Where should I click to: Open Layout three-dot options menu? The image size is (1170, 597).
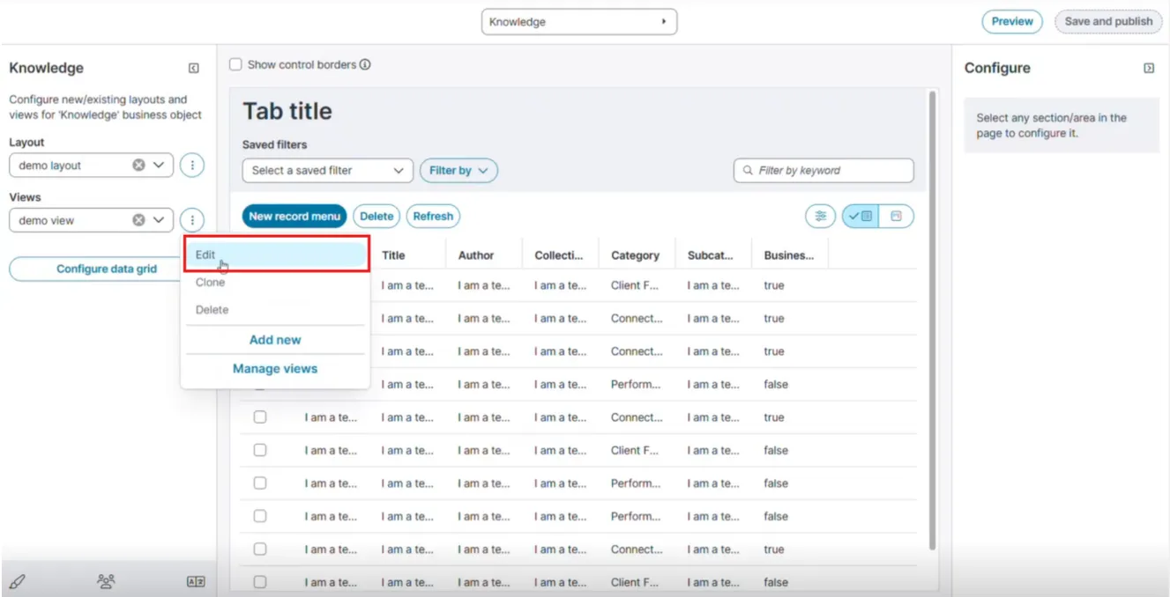192,165
